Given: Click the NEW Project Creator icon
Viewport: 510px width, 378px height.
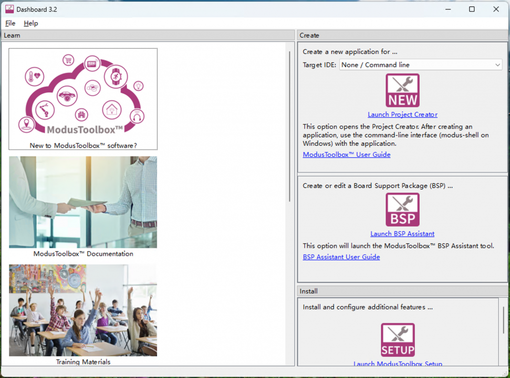Looking at the screenshot, I should (x=402, y=90).
